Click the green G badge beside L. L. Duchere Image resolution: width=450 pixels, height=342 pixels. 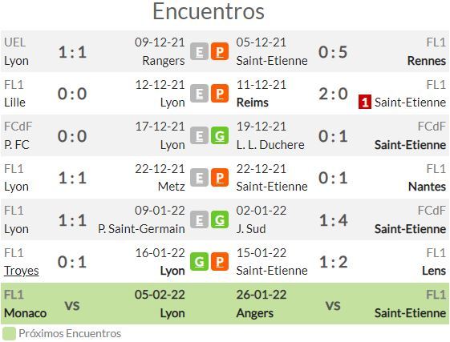220,135
